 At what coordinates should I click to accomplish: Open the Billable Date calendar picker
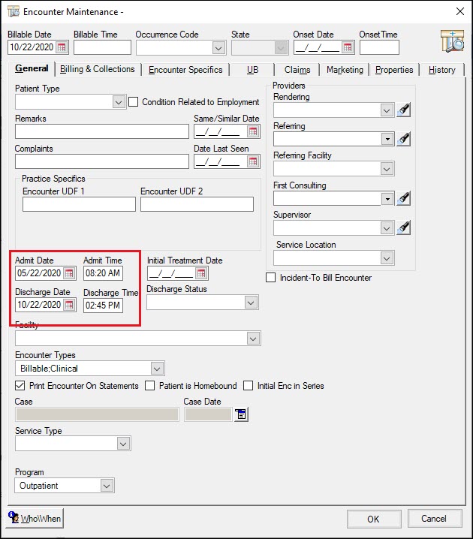[62, 48]
